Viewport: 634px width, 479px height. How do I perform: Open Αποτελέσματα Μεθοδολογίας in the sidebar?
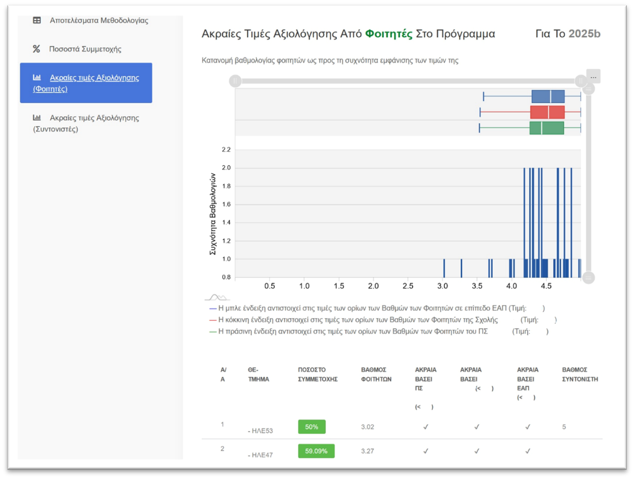(x=99, y=20)
